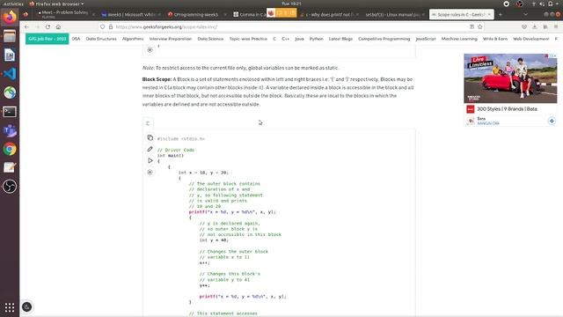
Task: Go back to the previous page
Action: pos(26,27)
